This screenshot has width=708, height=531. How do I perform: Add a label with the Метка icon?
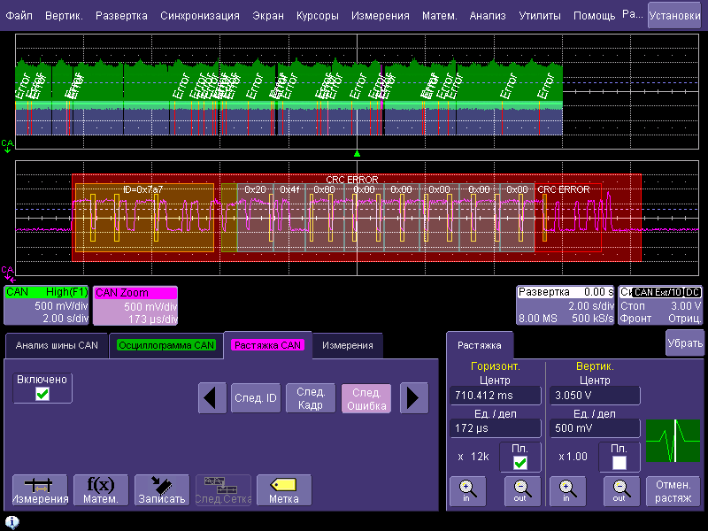point(284,489)
